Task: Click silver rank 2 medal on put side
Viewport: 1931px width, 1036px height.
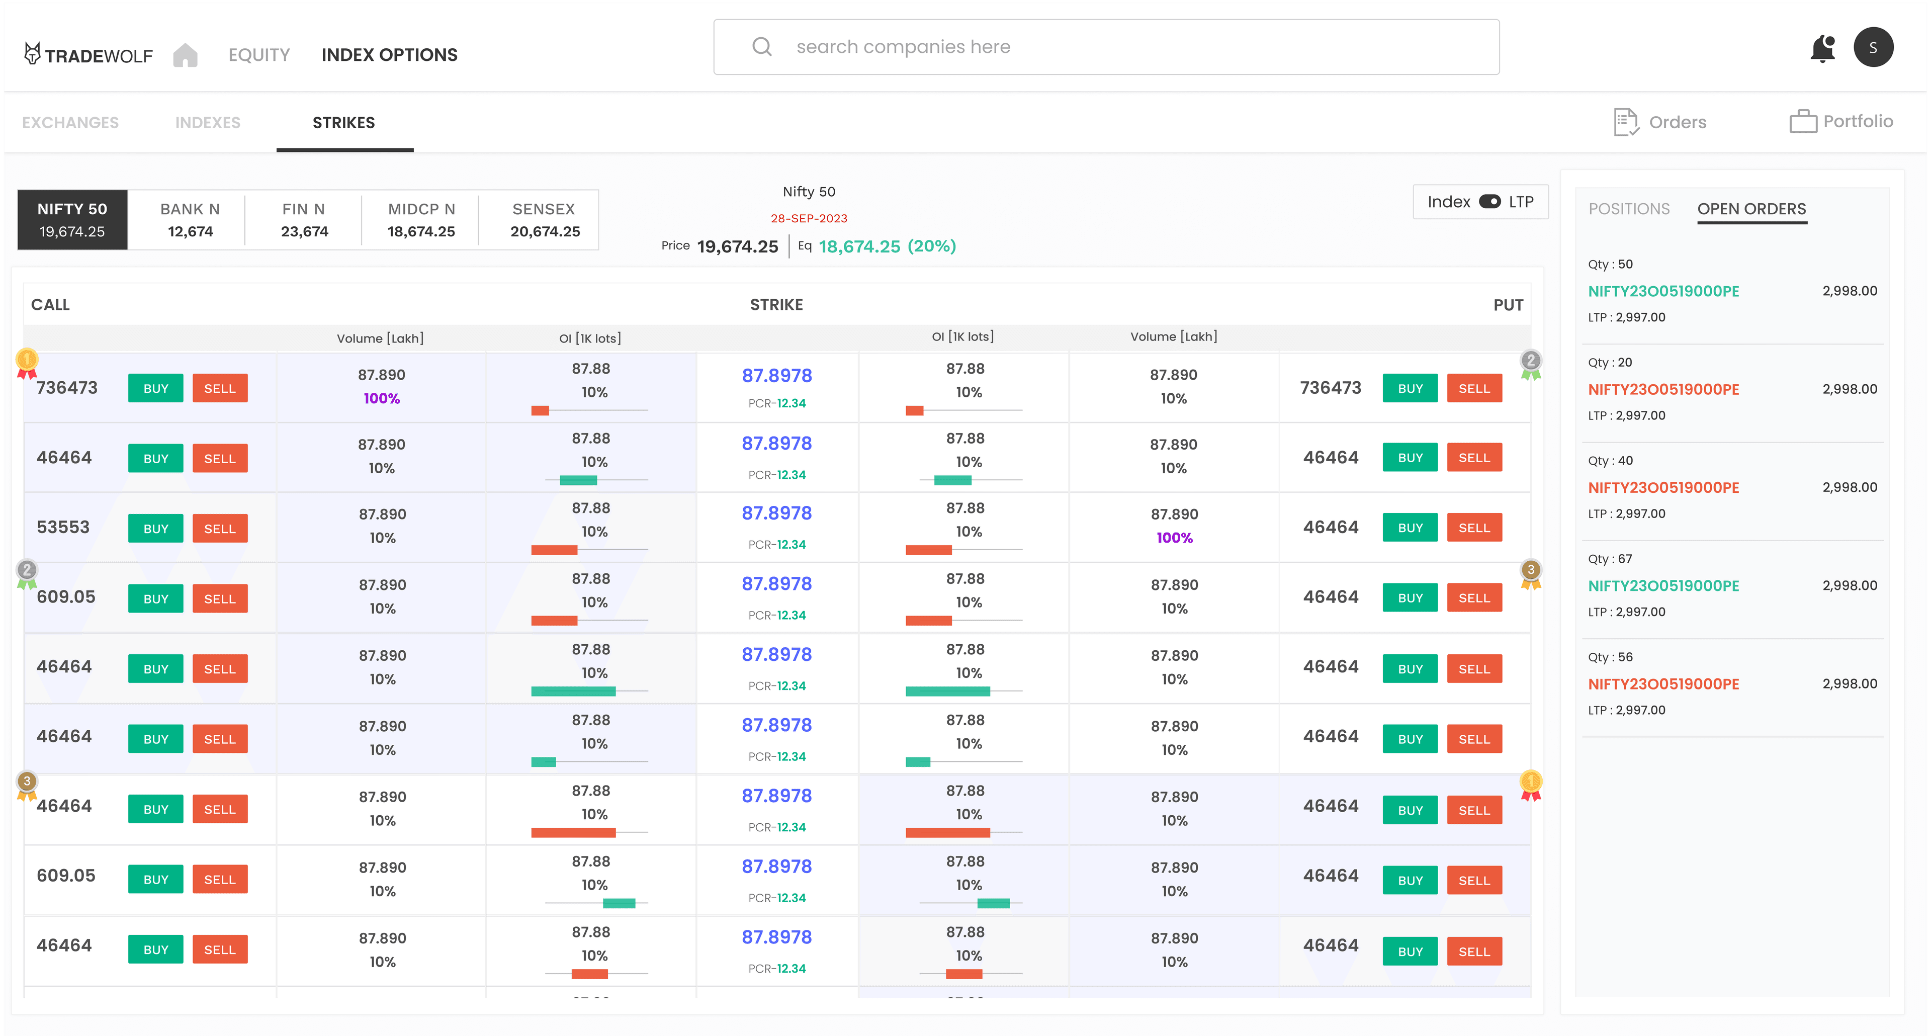Action: 1531,364
